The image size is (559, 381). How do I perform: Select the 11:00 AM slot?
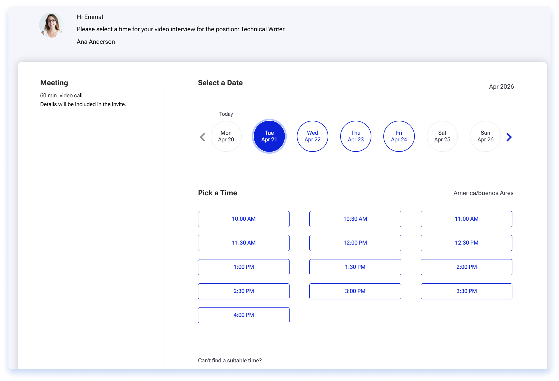[x=467, y=219]
